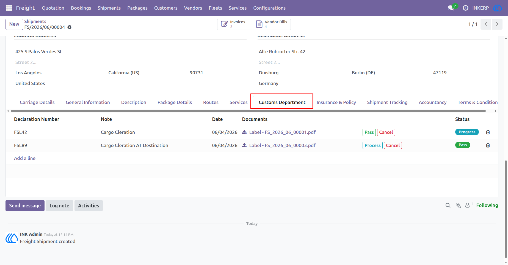Open Label - FS_2026_06_00001.pdf link

click(x=282, y=132)
